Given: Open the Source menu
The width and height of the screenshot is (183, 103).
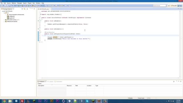Looking at the screenshot, I should click(9, 3).
